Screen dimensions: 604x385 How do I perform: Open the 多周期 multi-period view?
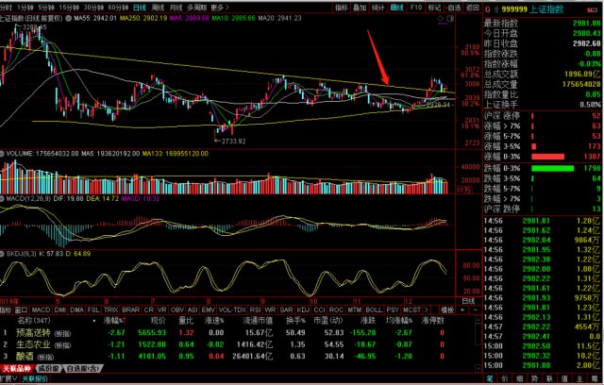195,7
